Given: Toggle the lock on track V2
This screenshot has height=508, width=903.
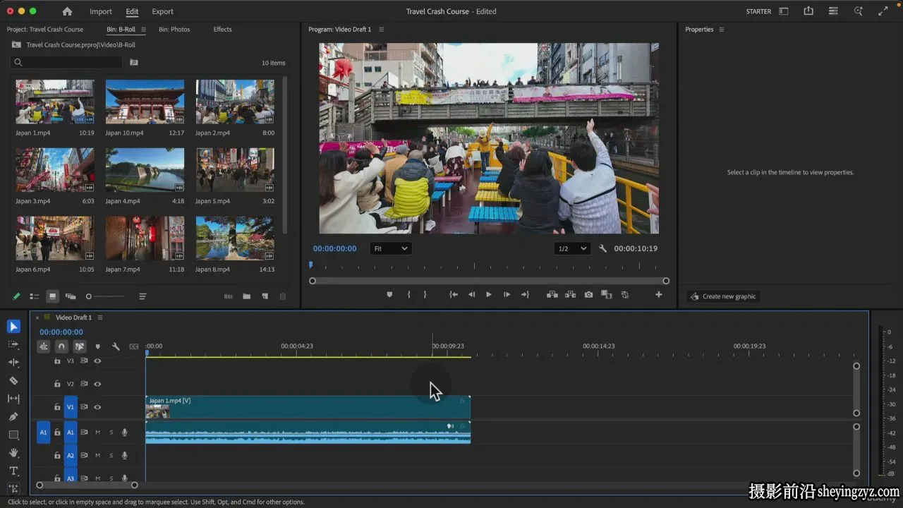Looking at the screenshot, I should point(57,384).
